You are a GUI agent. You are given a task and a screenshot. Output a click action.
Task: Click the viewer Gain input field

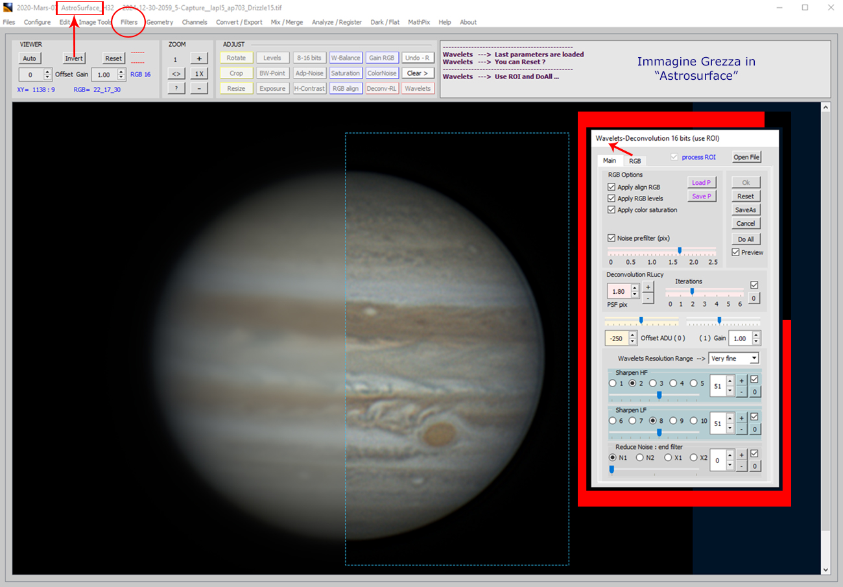103,75
